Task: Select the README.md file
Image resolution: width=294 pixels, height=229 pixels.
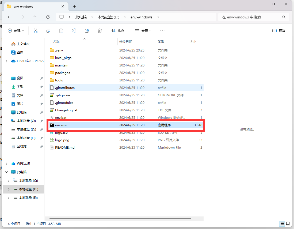Action: tap(126, 148)
